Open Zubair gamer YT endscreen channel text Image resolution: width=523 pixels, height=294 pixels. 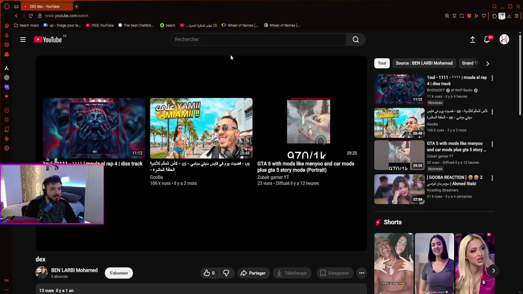[x=273, y=177]
